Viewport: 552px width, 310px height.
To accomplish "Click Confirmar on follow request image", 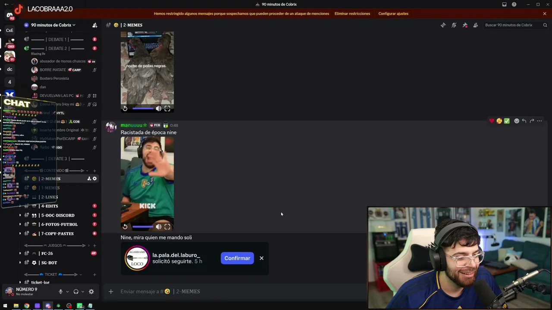I will pos(237,258).
